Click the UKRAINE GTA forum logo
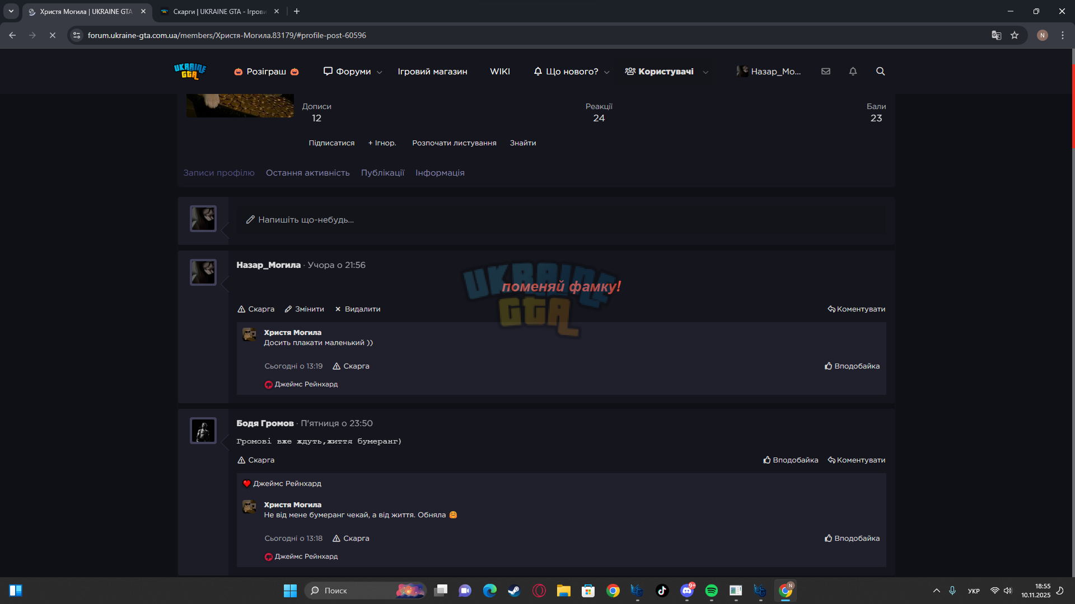Screen dimensions: 1075x604 (x=190, y=72)
